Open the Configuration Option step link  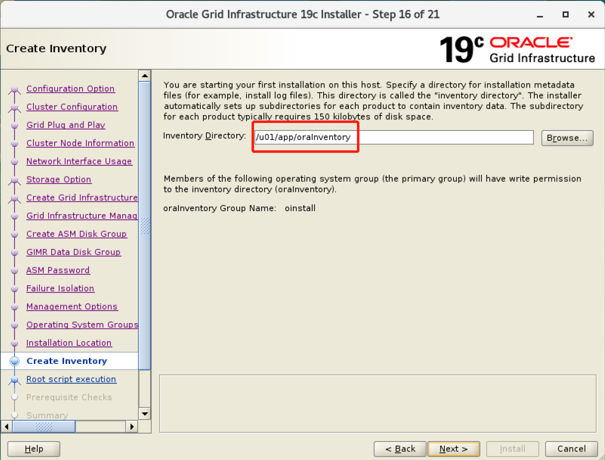[x=71, y=89]
